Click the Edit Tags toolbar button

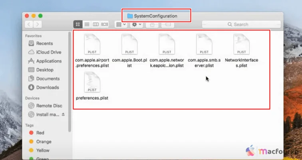tap(168, 25)
